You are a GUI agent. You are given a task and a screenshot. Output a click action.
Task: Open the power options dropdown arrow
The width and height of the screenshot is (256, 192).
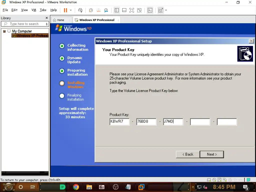tap(71, 10)
